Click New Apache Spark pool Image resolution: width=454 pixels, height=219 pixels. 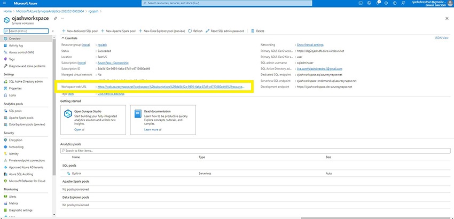pos(118,31)
